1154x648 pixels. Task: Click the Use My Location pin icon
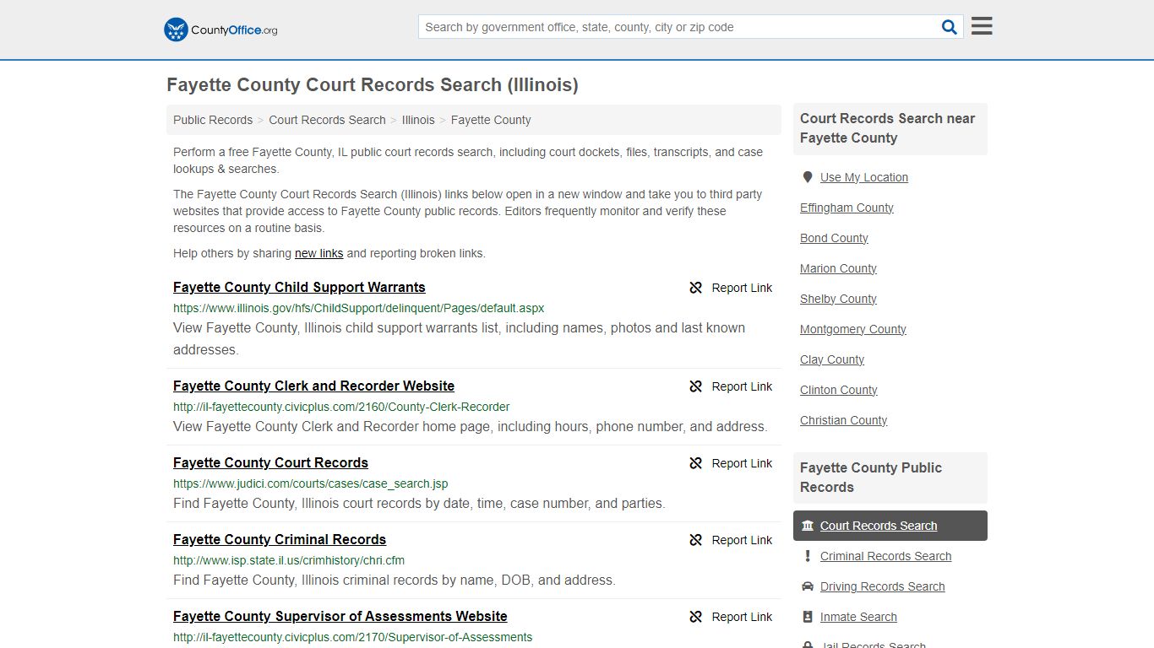pyautogui.click(x=808, y=177)
